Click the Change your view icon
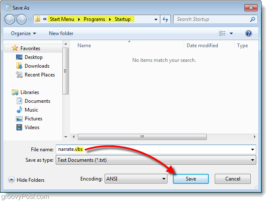 coord(222,33)
